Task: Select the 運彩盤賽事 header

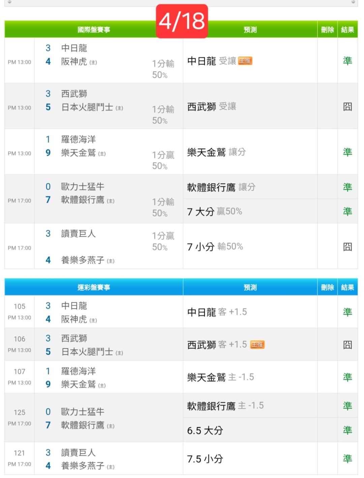Action: pyautogui.click(x=94, y=287)
